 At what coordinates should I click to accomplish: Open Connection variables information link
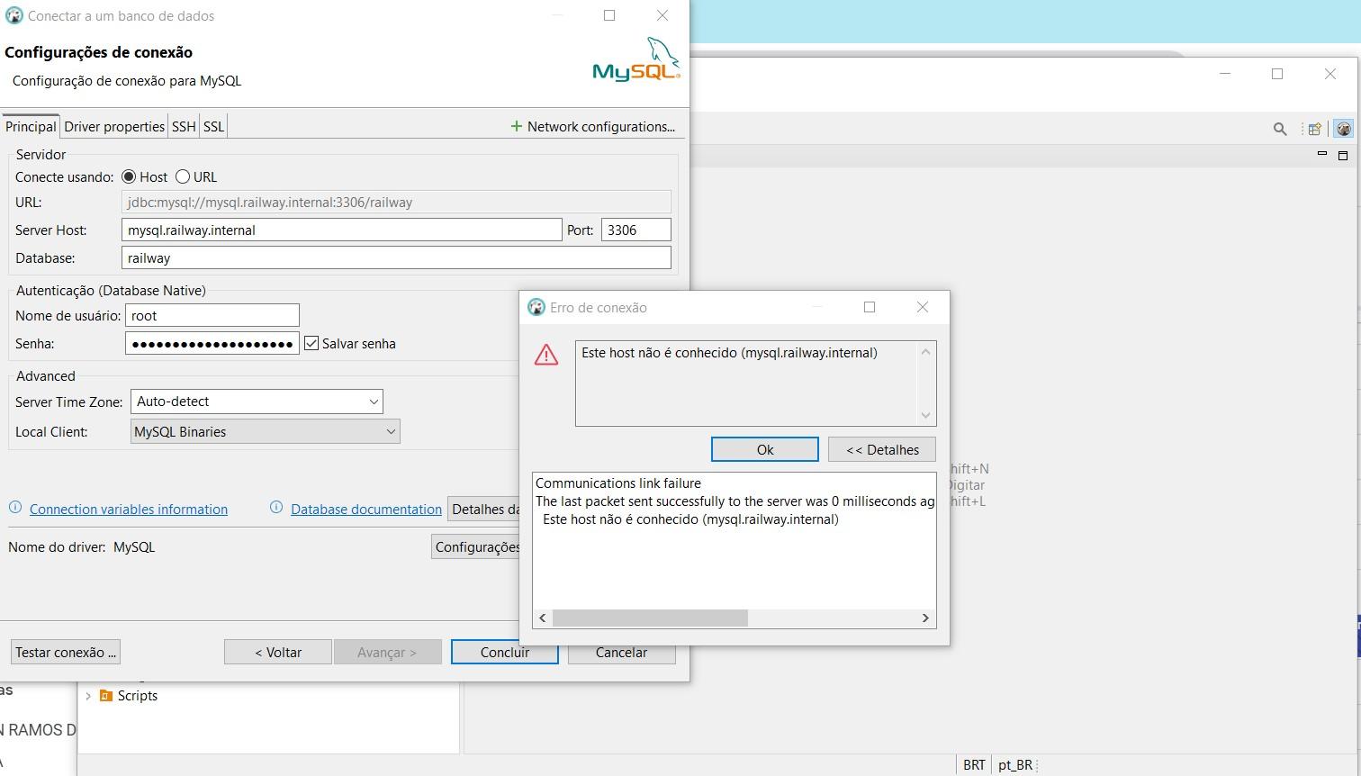pyautogui.click(x=129, y=509)
